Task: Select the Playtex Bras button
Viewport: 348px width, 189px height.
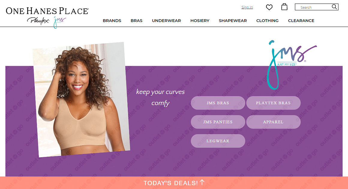Action: tap(273, 103)
